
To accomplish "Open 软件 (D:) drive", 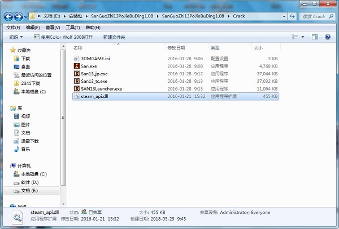I will pos(30,182).
